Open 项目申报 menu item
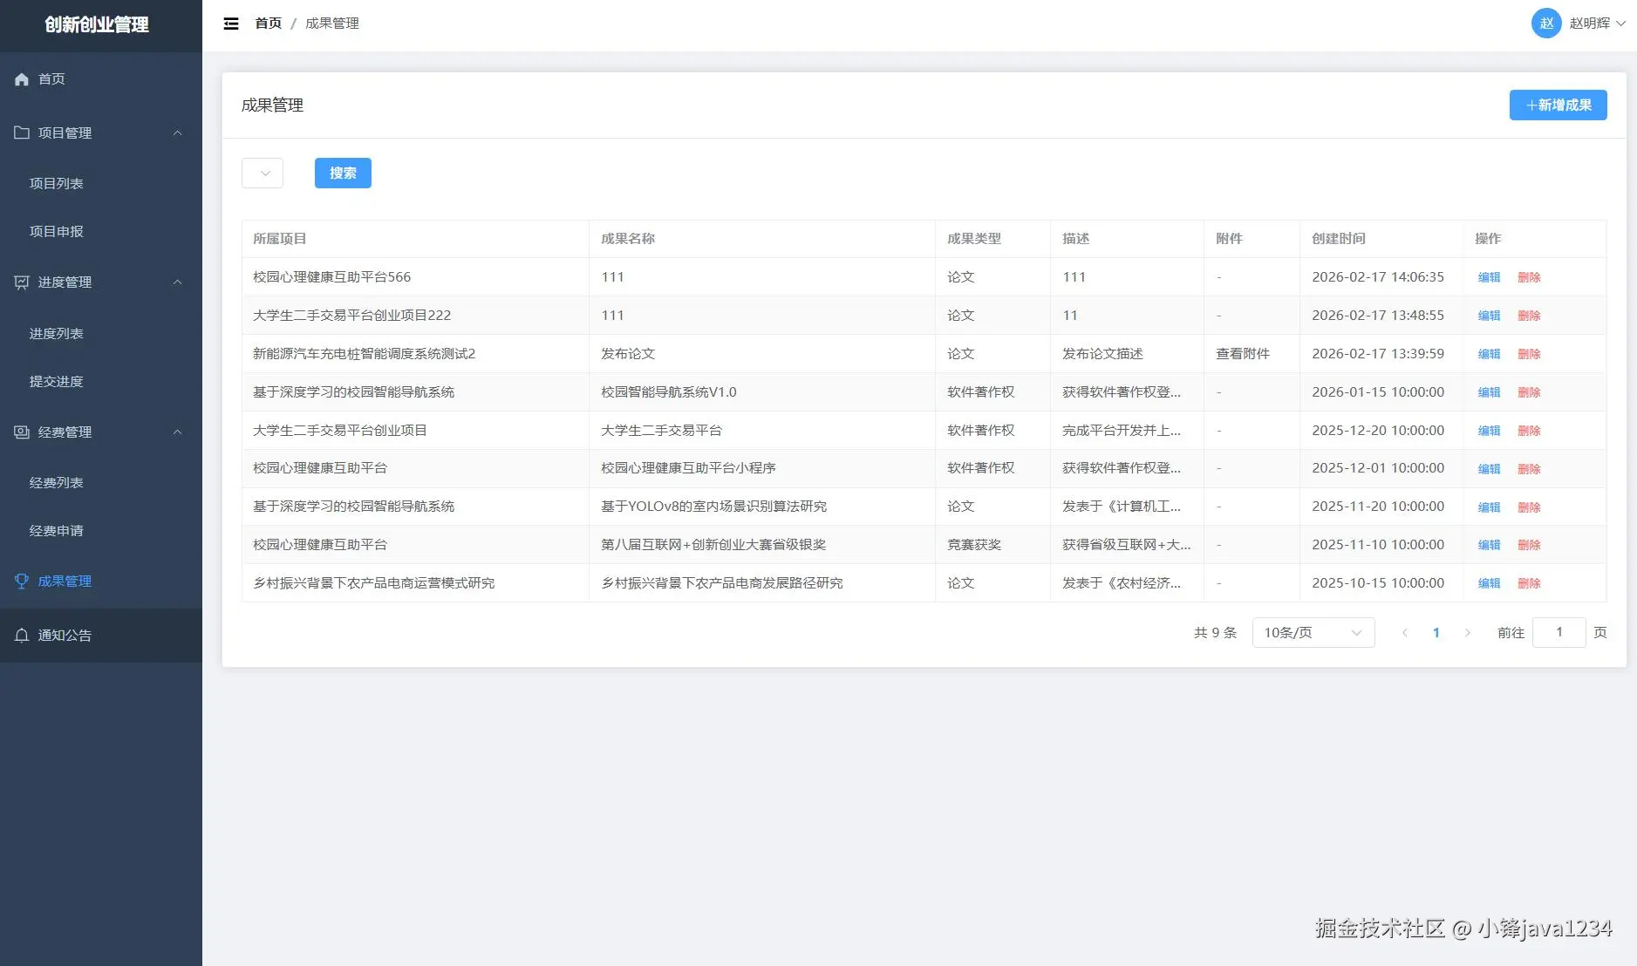 101,231
